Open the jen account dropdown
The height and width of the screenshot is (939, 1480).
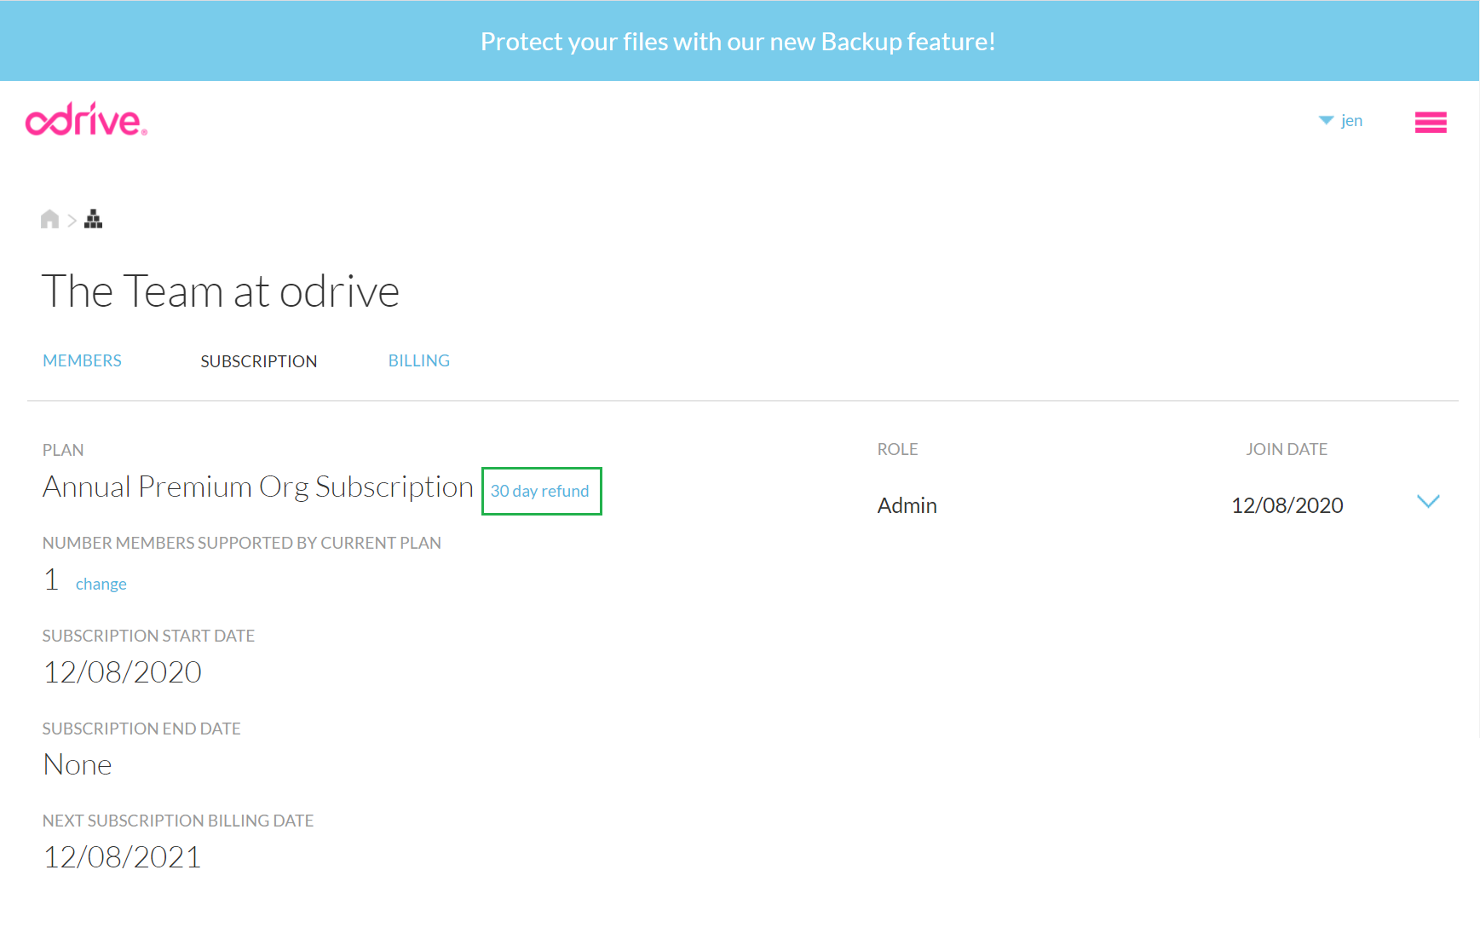[1341, 120]
